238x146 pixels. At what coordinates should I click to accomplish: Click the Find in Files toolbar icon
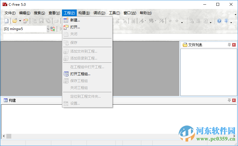133,21
